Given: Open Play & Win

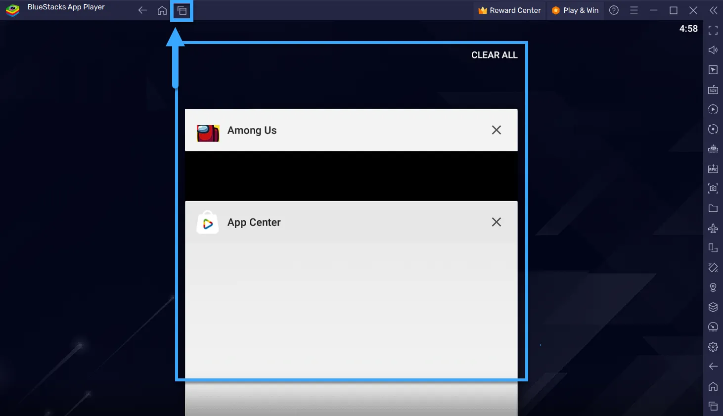Looking at the screenshot, I should pyautogui.click(x=575, y=10).
